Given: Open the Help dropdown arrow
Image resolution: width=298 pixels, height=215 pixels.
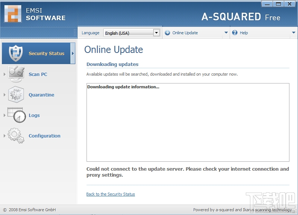Looking at the screenshot, I should click(294, 33).
